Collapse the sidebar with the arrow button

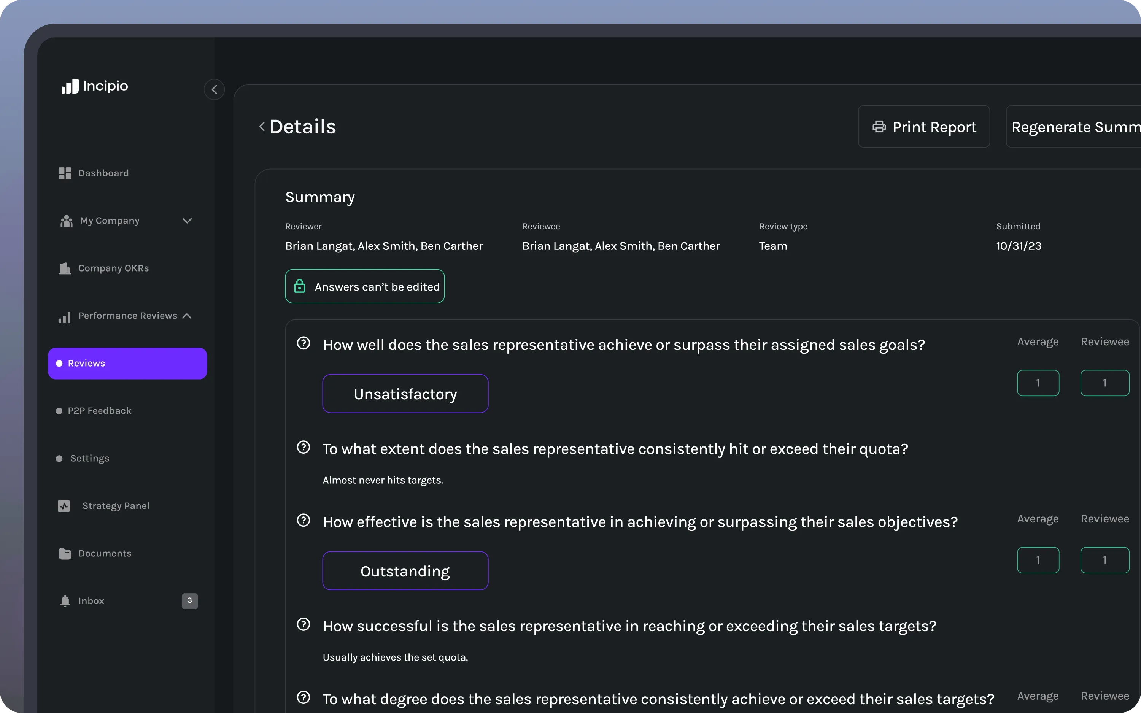215,90
